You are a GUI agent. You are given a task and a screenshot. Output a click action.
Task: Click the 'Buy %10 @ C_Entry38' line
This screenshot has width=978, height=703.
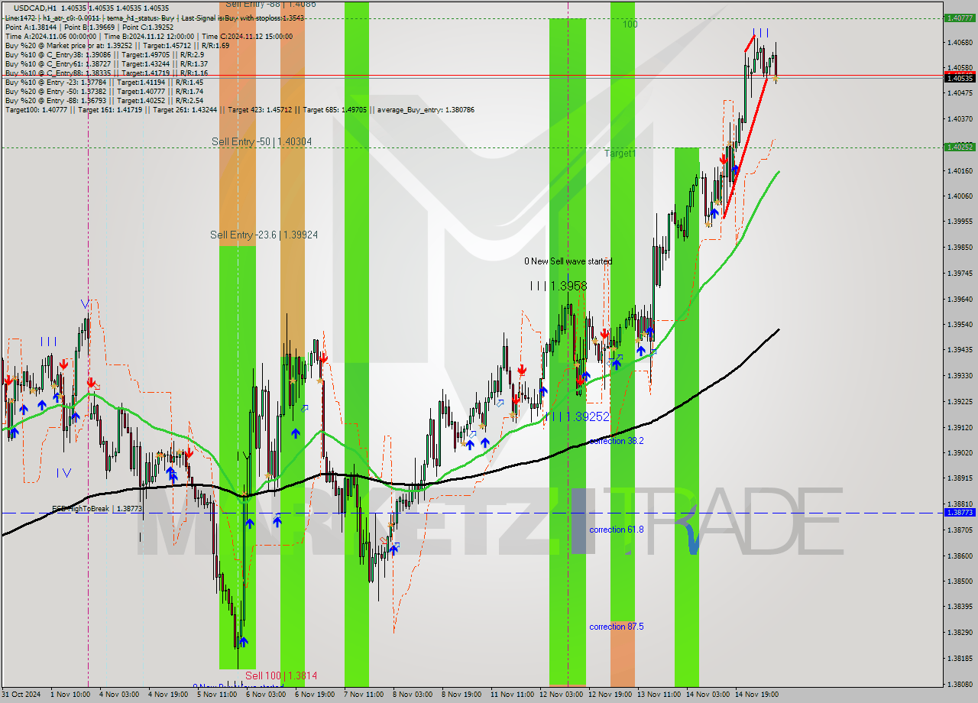[x=104, y=54]
